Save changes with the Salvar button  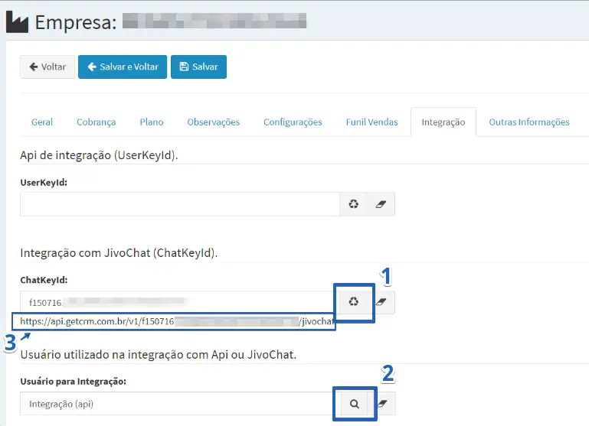click(198, 67)
